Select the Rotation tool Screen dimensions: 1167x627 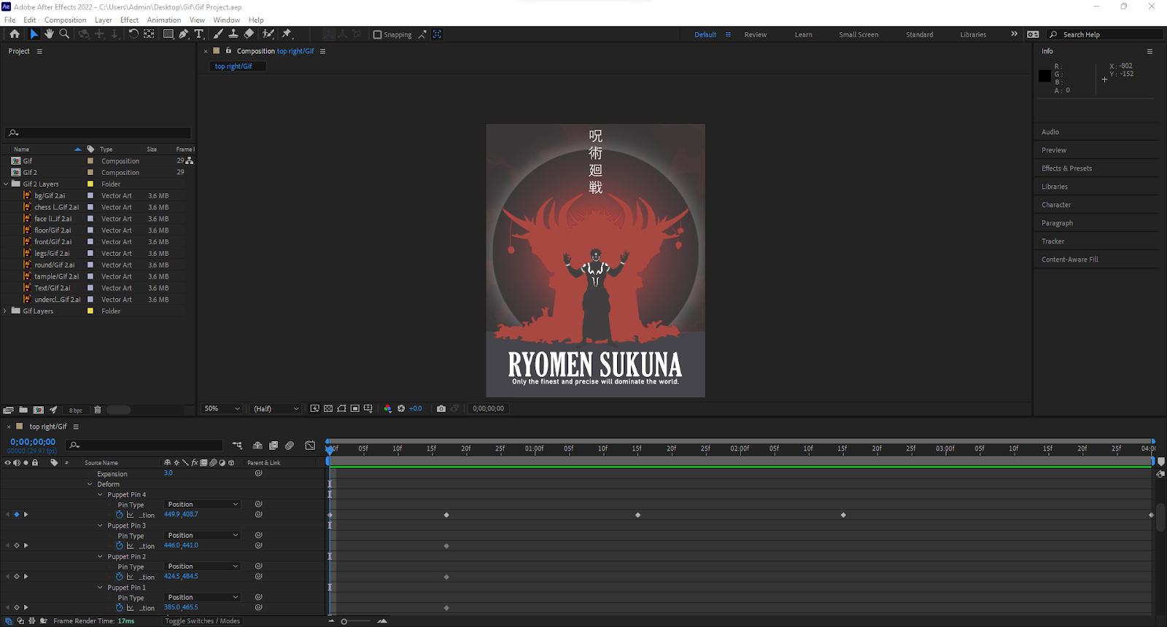click(133, 34)
